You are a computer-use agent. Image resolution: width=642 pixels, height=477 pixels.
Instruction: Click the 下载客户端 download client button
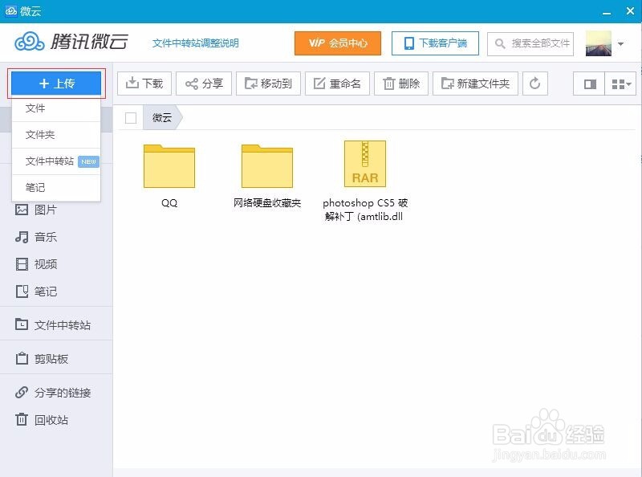[435, 43]
